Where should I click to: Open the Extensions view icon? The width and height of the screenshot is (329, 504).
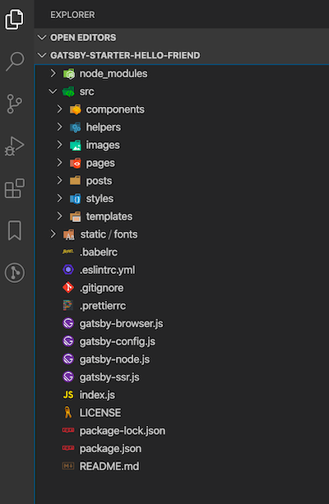[x=15, y=188]
